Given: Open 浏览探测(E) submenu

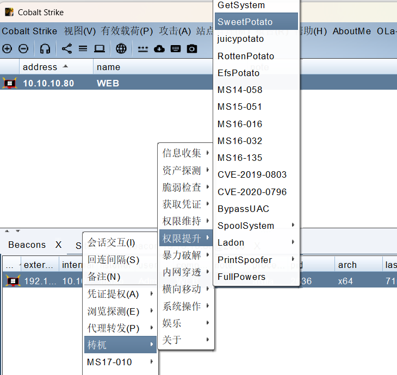Looking at the screenshot, I should coord(121,311).
